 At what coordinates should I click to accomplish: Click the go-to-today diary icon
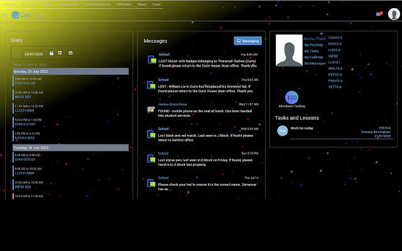click(60, 53)
